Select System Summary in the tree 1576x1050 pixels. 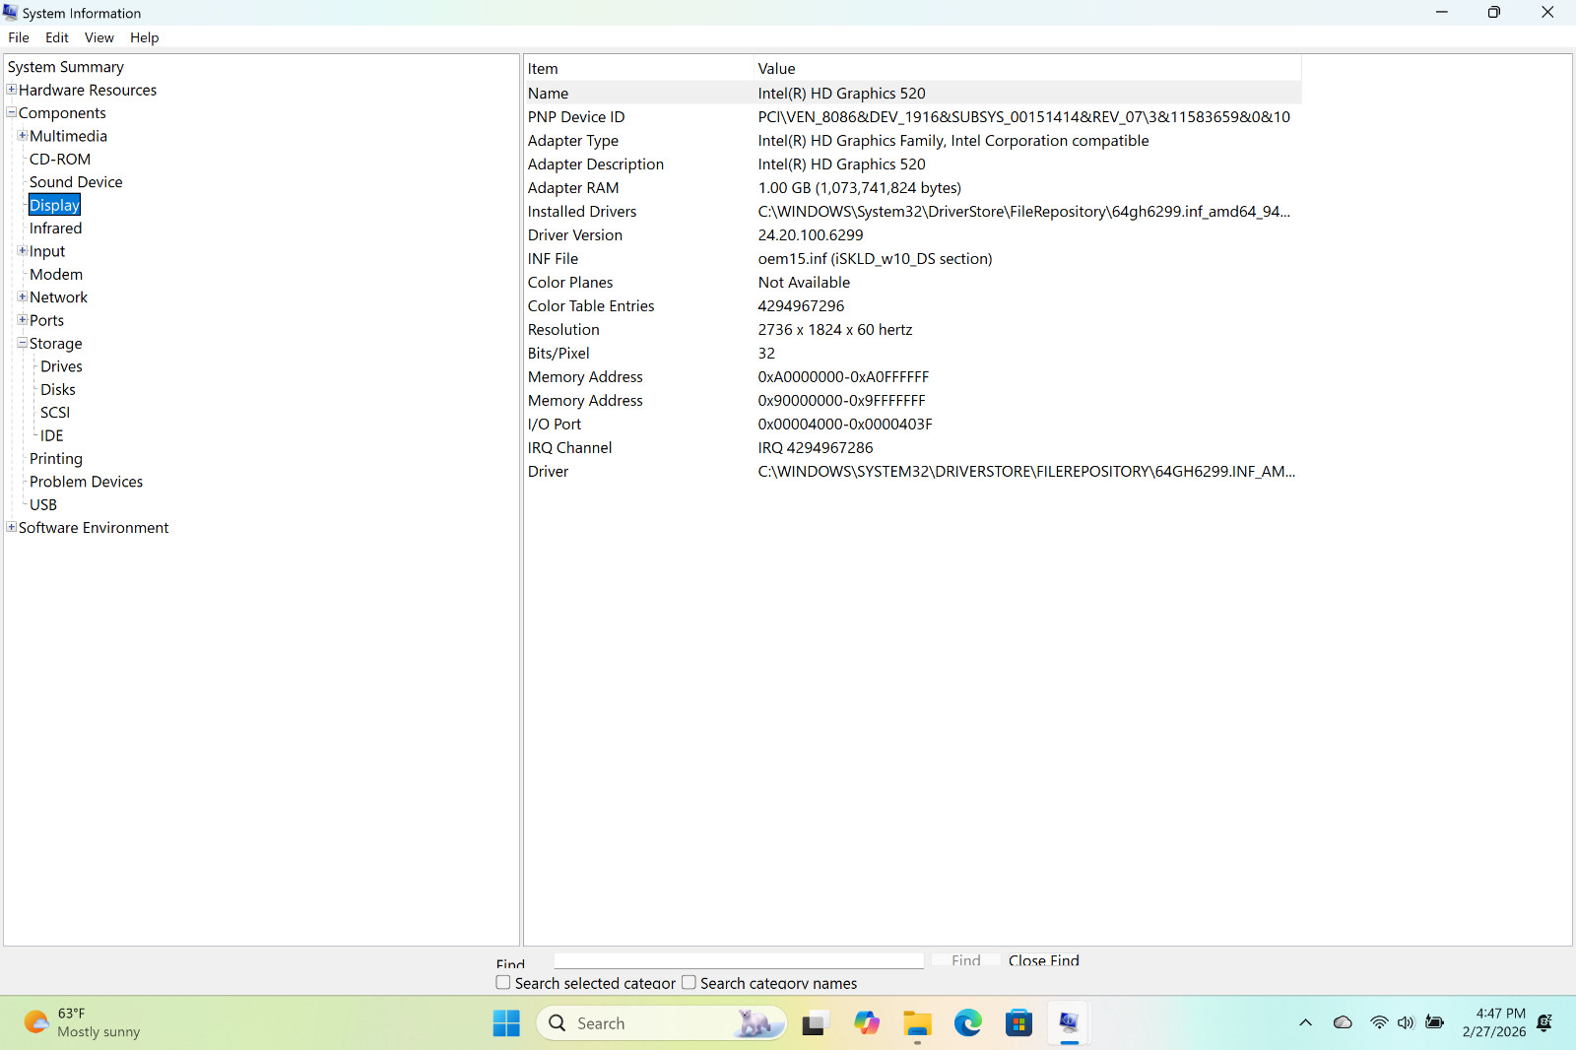click(66, 67)
